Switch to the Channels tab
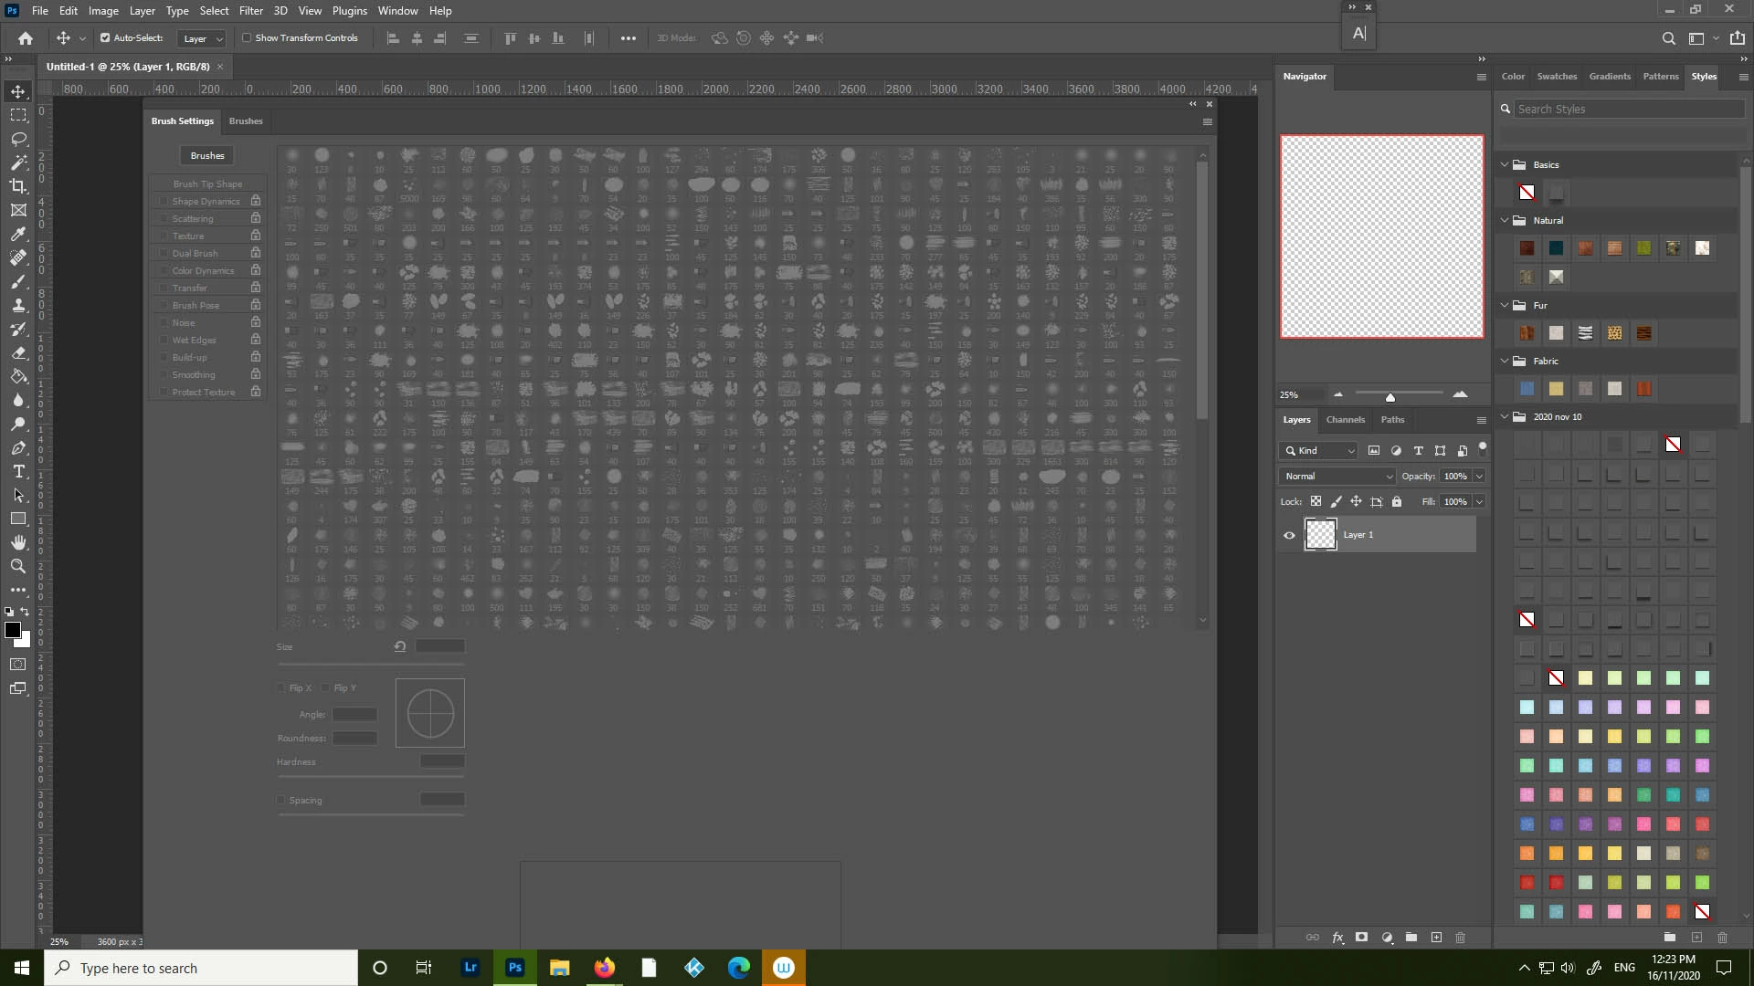The width and height of the screenshot is (1754, 986). [x=1345, y=419]
